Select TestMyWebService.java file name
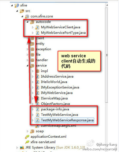The image size is (119, 152). pos(59,115)
